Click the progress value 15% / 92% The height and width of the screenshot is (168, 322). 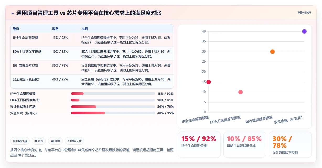click(165, 94)
